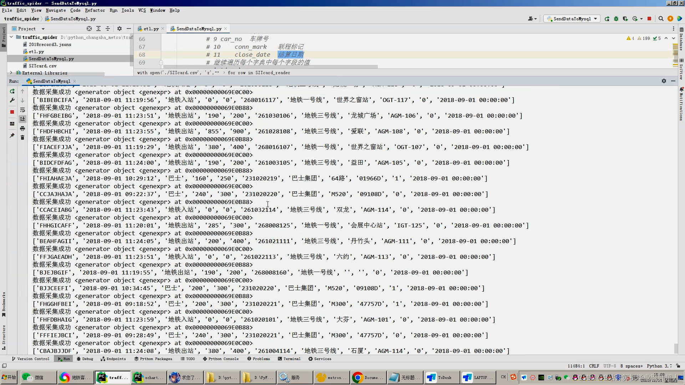The image size is (685, 385).
Task: Print the console output
Action: click(22, 128)
